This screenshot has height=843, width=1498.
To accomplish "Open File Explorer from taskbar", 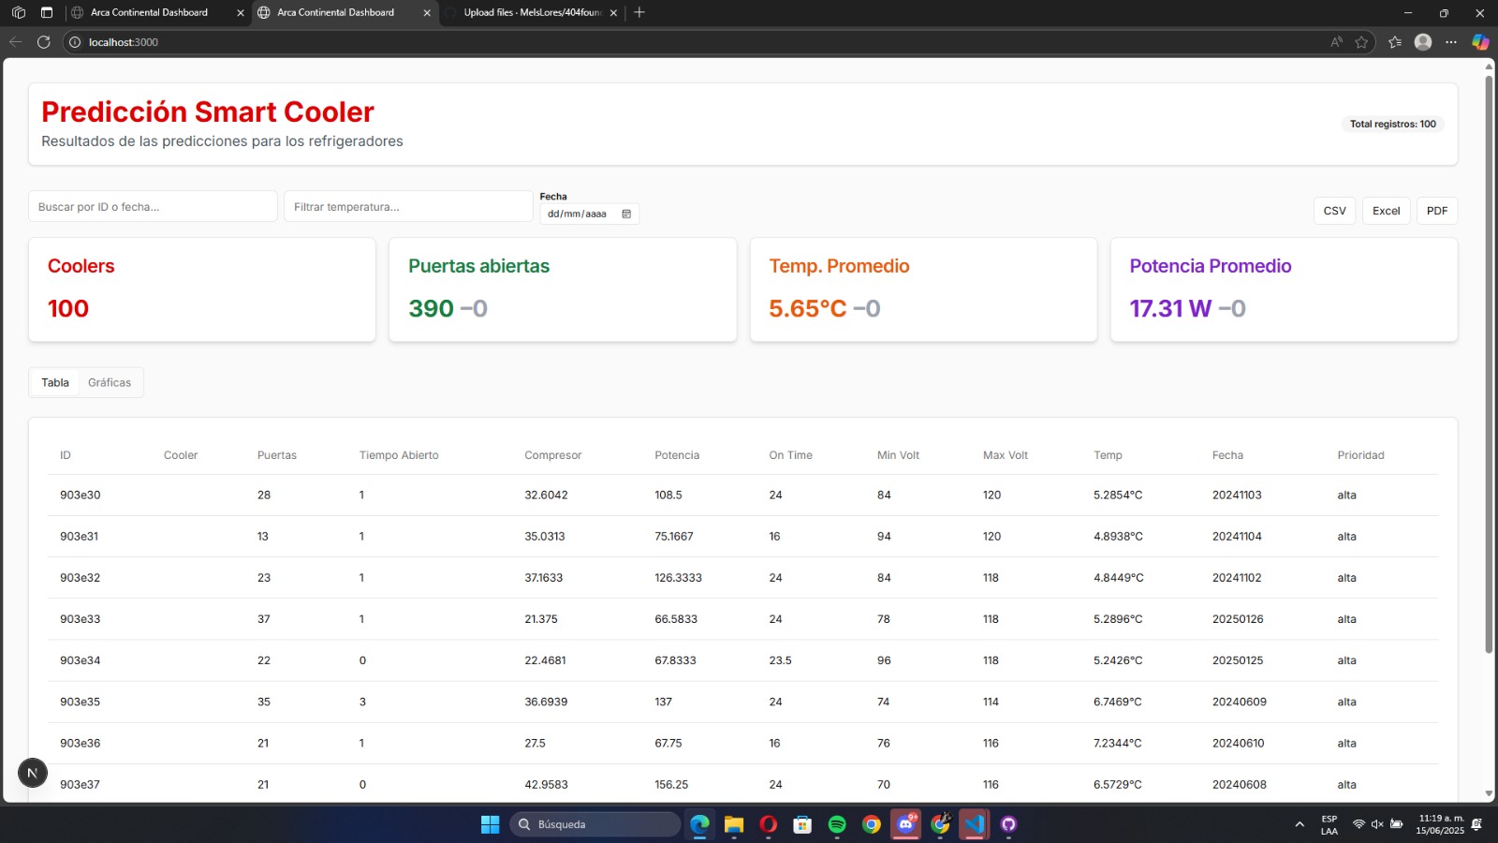I will click(x=734, y=824).
